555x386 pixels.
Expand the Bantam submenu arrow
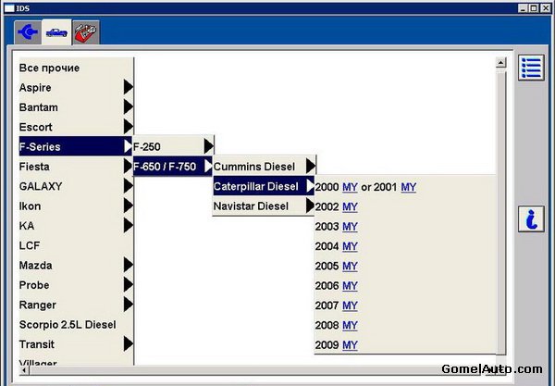tap(129, 107)
